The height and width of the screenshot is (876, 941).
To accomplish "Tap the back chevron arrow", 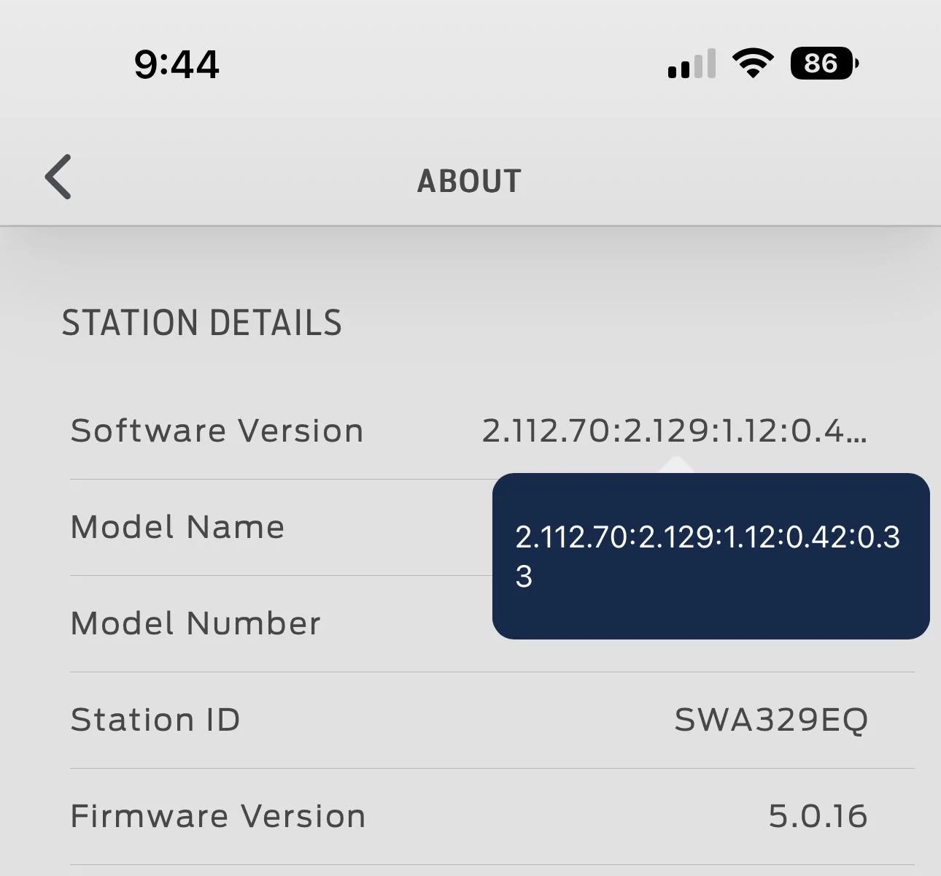I will 58,177.
